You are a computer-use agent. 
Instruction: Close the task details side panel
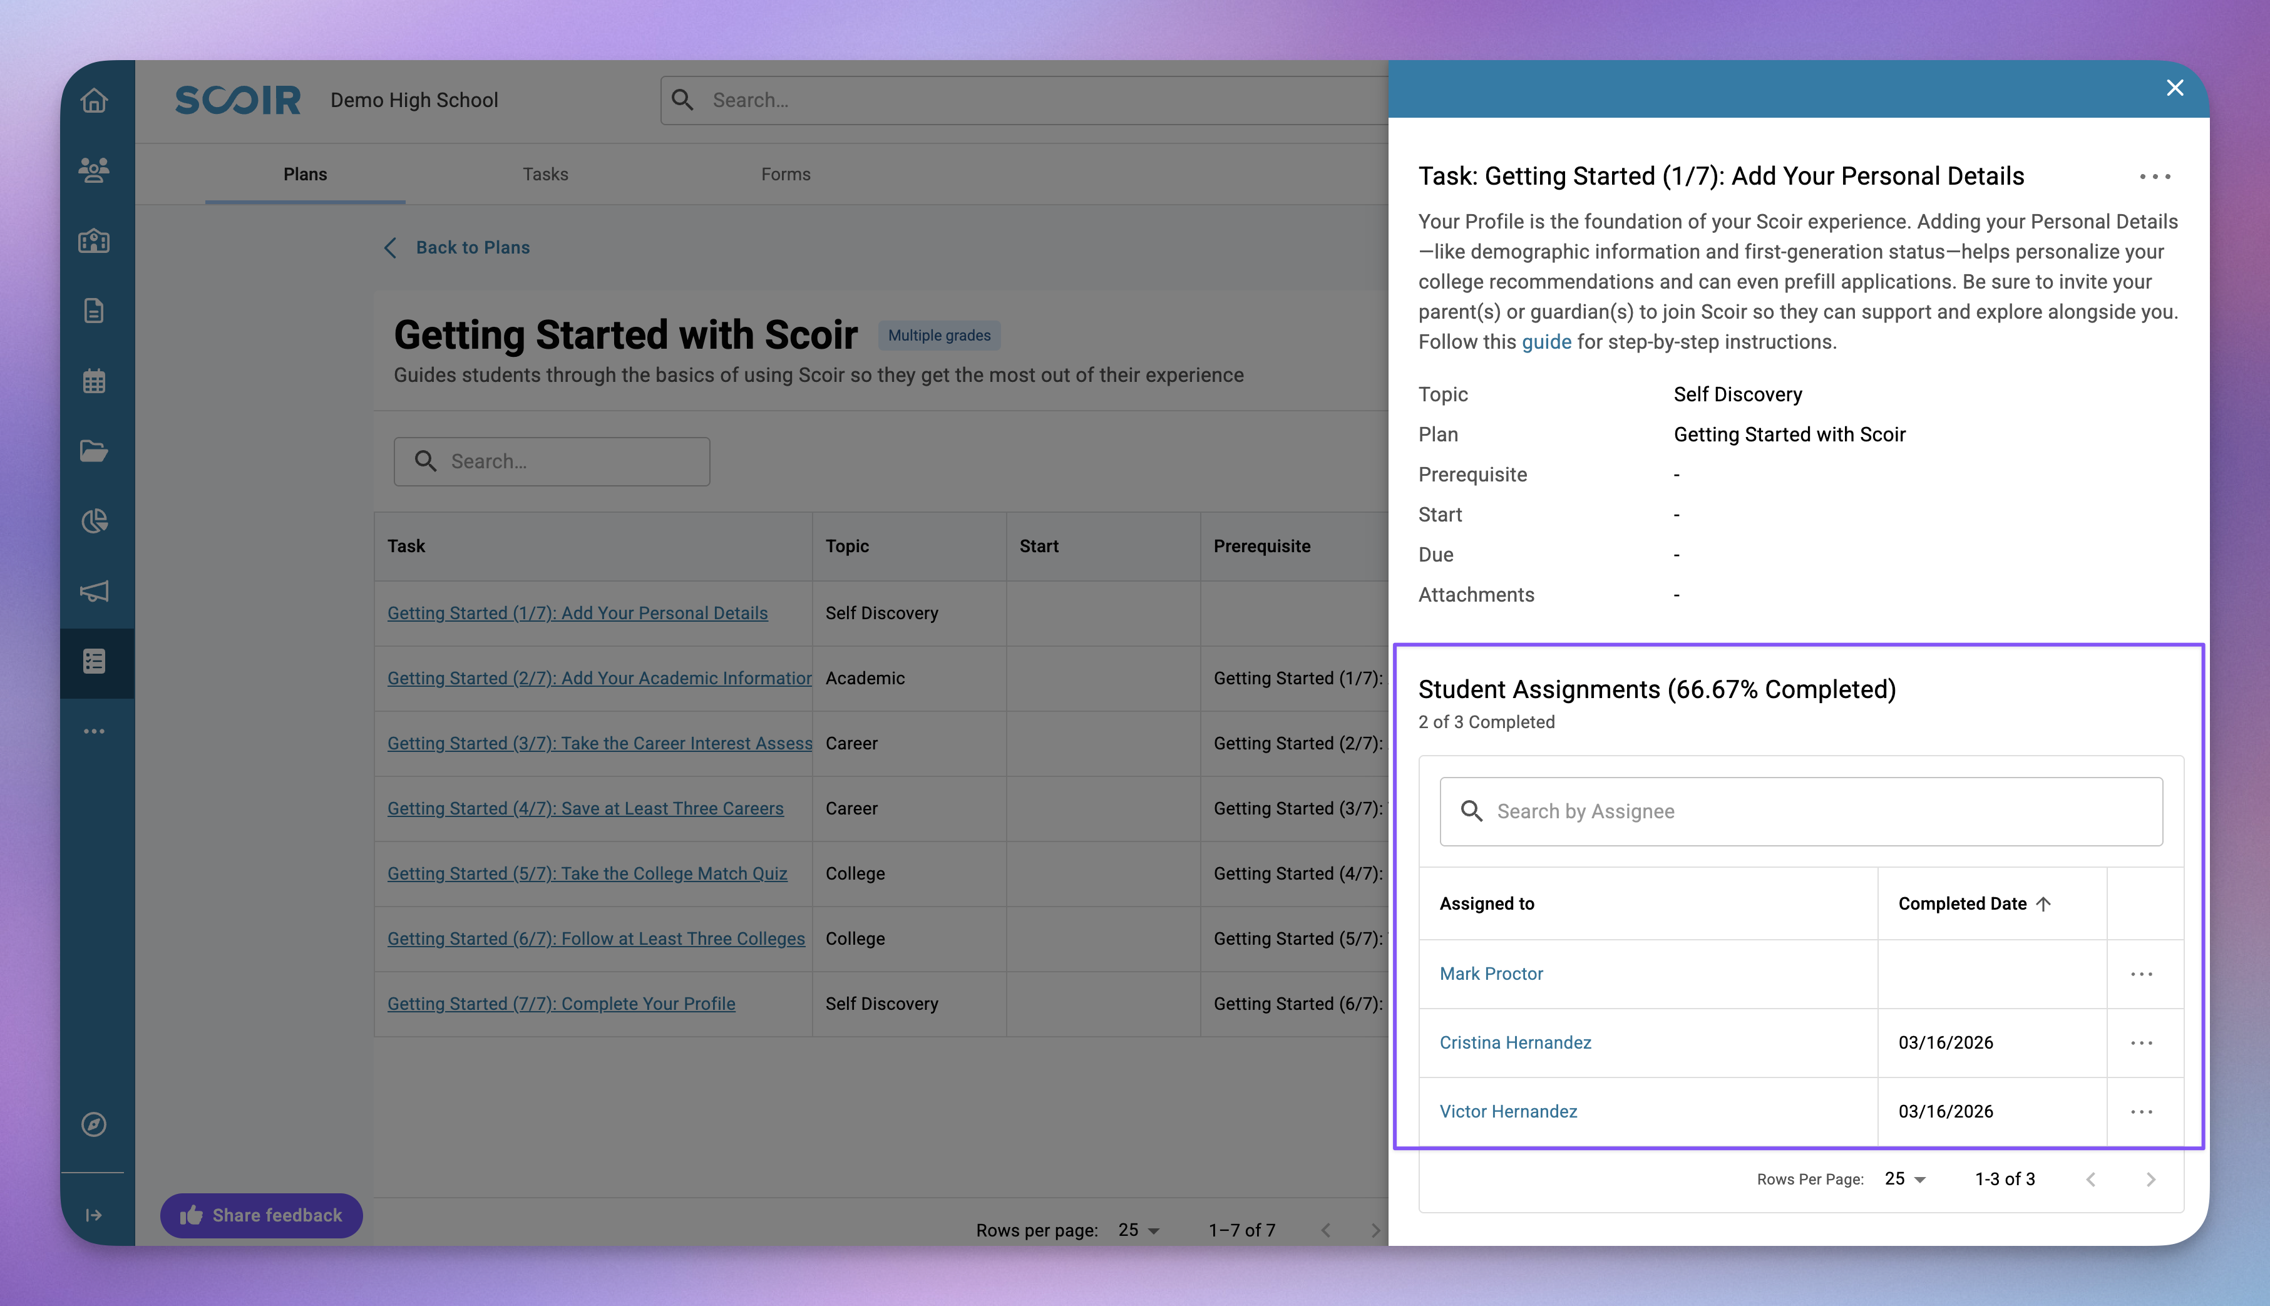2174,88
